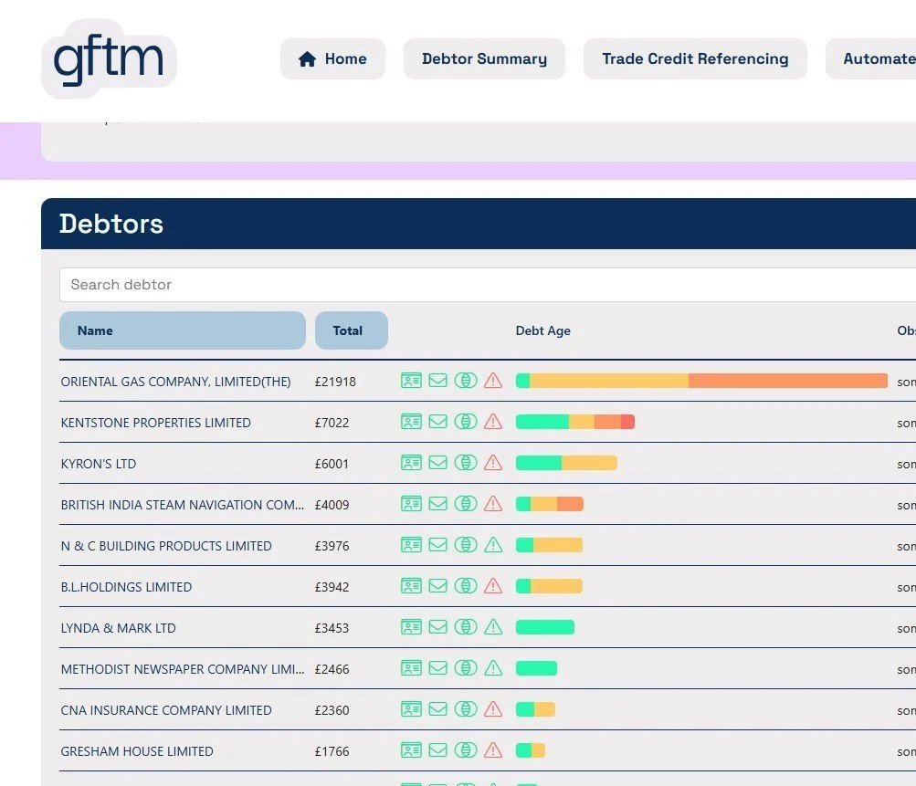The width and height of the screenshot is (916, 786).
Task: Click globe icon for Oriental Gas Company
Action: click(x=466, y=381)
